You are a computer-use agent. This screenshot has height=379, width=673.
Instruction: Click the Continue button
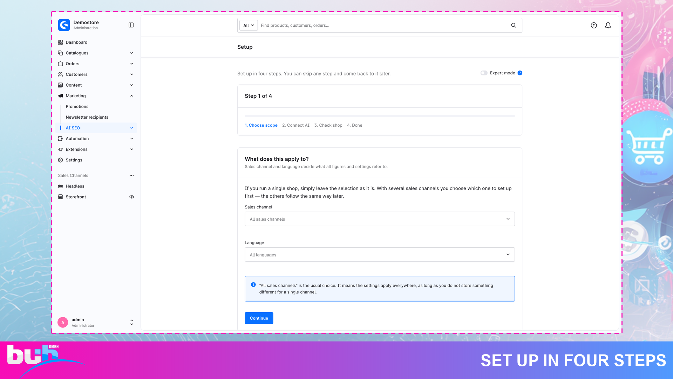pos(259,318)
